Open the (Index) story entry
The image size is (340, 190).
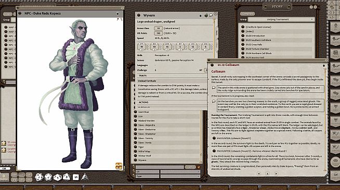(277, 31)
